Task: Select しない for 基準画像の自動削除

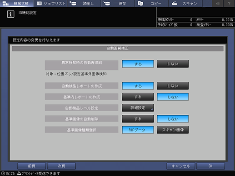Action: coord(173,119)
